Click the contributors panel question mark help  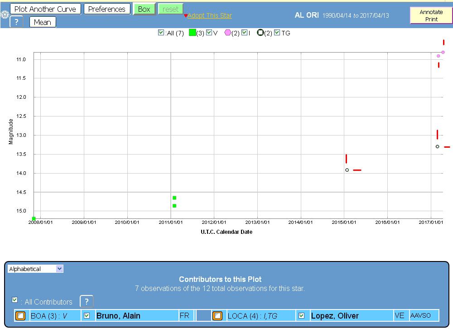pyautogui.click(x=87, y=301)
